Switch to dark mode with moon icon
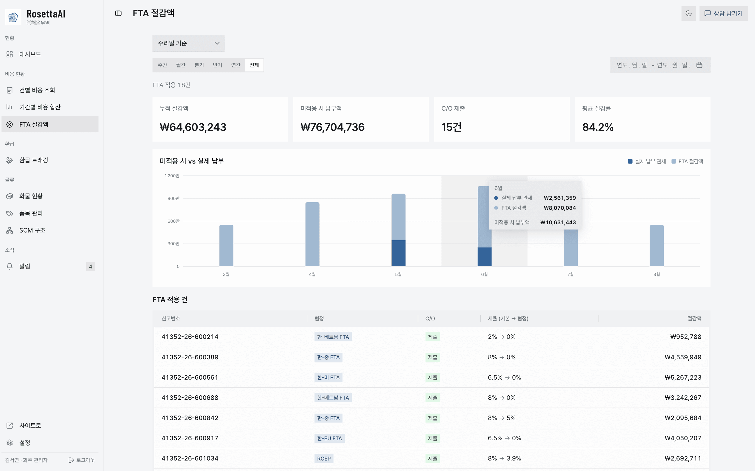 coord(688,13)
